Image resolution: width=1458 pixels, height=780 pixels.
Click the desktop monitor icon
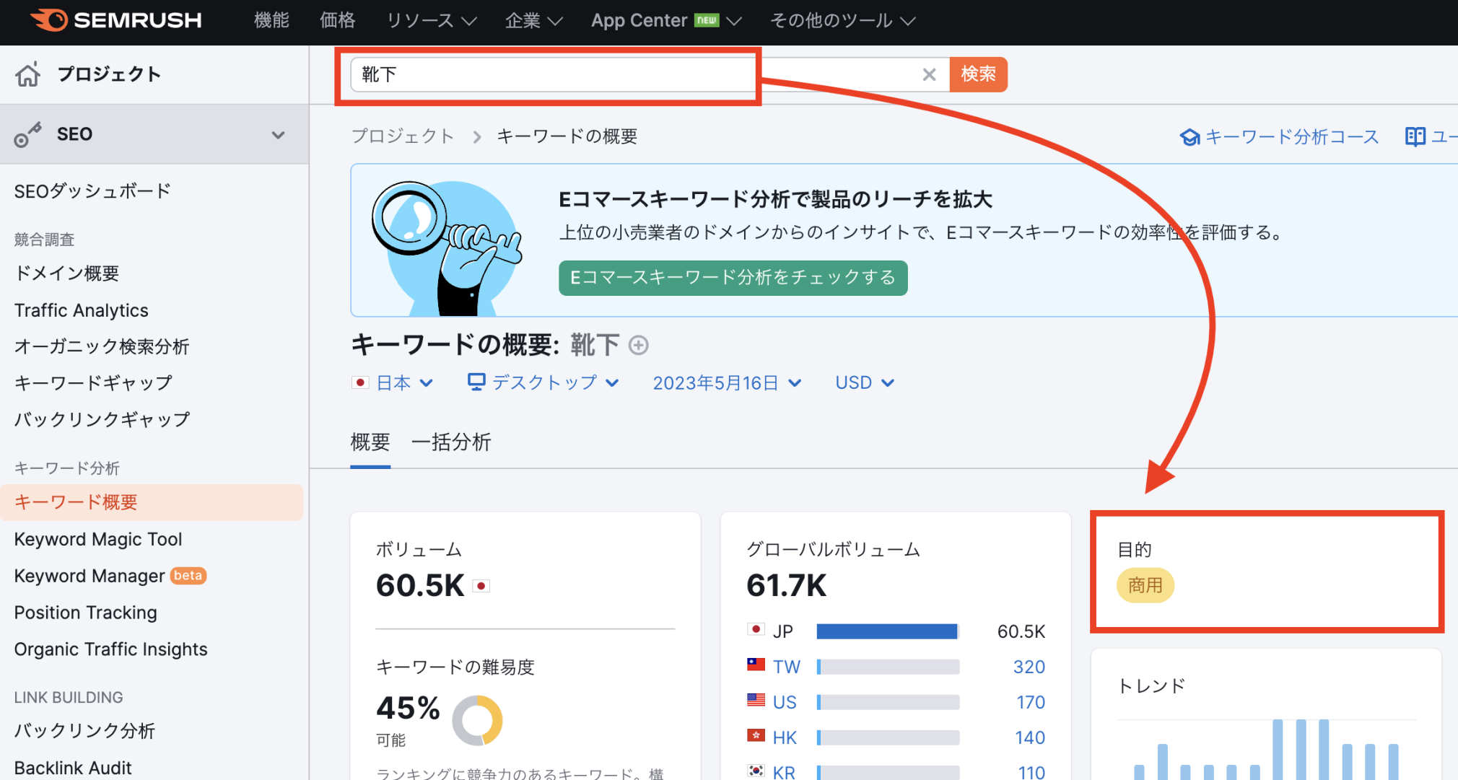click(476, 382)
